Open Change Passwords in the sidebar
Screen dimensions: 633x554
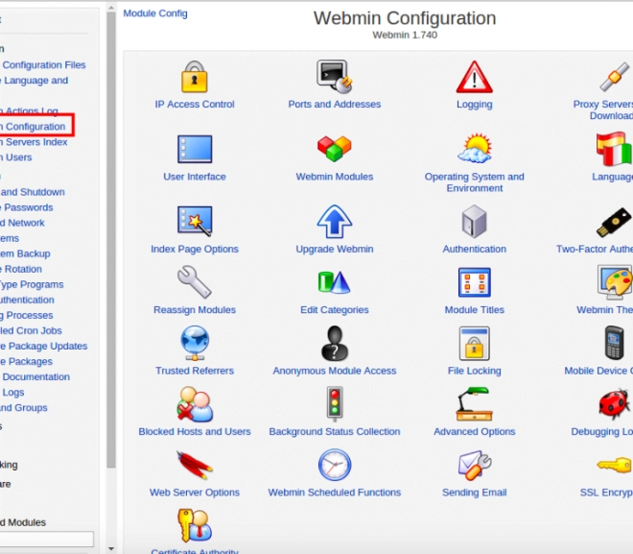(x=26, y=207)
